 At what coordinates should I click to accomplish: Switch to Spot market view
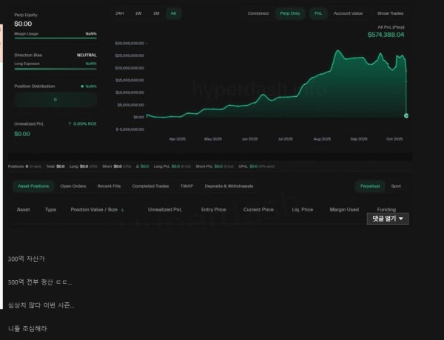coord(397,186)
